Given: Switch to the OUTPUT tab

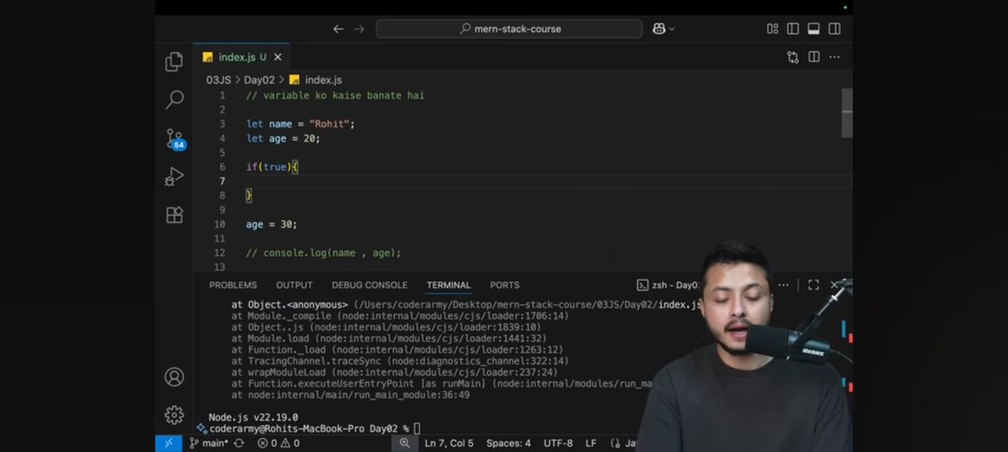Looking at the screenshot, I should 294,285.
